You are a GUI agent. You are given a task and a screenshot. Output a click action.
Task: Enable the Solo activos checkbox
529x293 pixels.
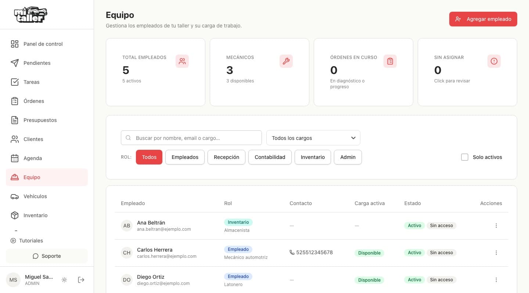point(465,157)
